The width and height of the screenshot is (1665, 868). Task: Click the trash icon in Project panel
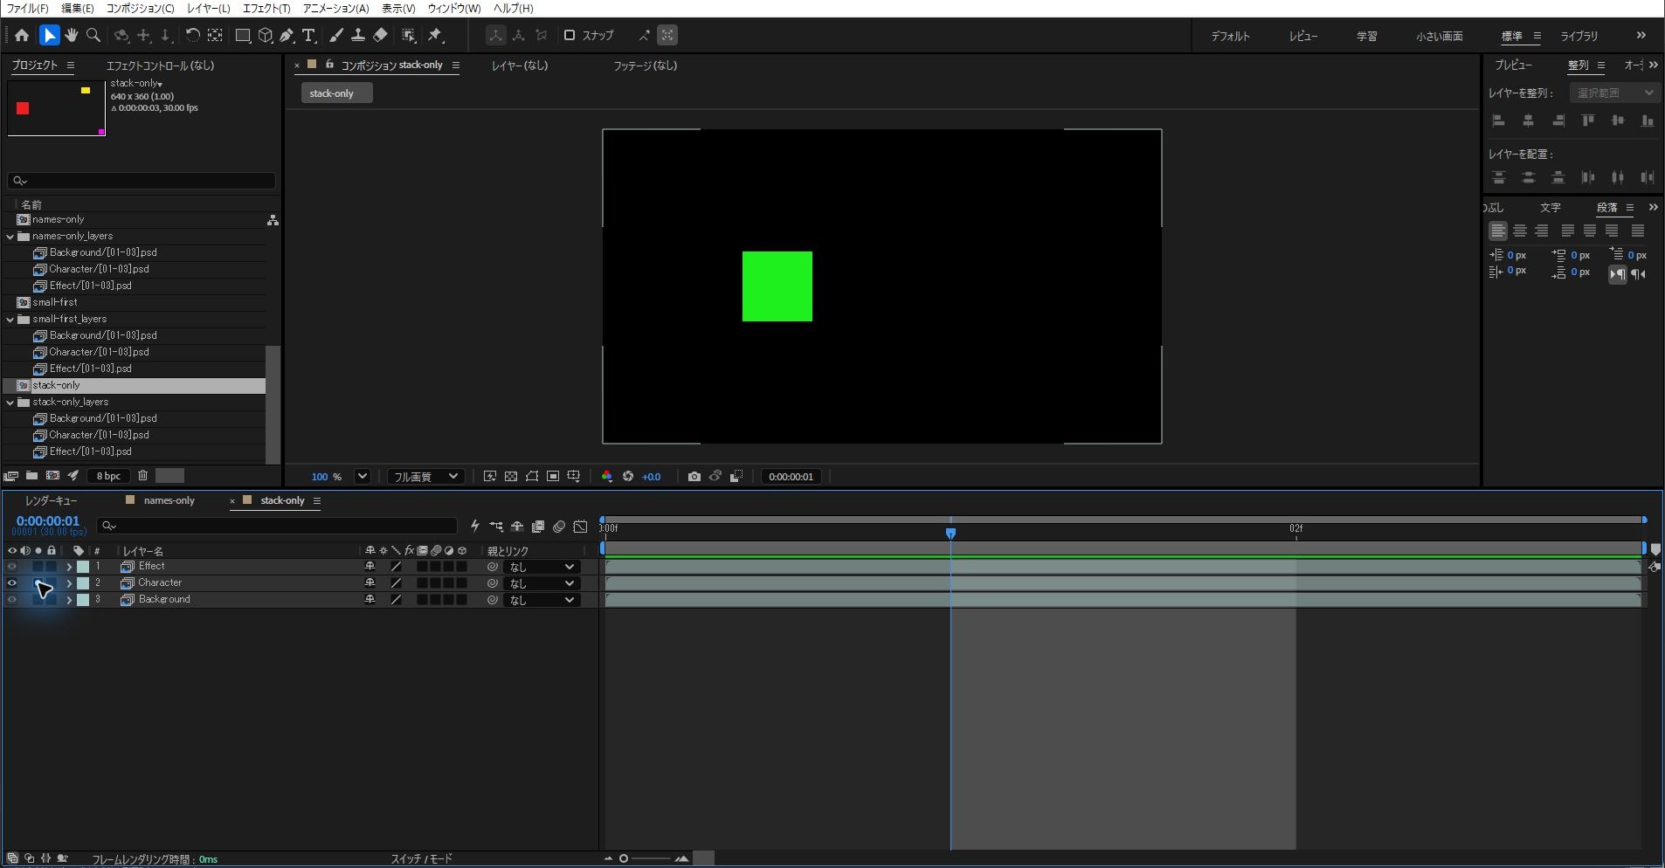click(x=143, y=476)
